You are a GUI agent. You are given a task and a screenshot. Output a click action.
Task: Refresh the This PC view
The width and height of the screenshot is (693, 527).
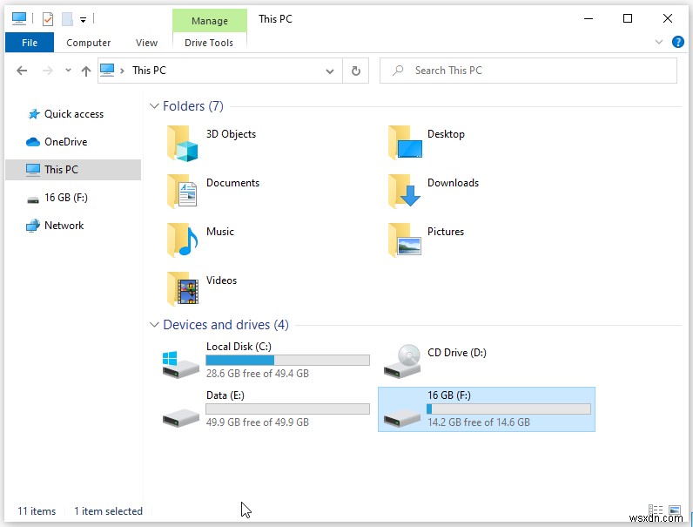click(x=356, y=71)
